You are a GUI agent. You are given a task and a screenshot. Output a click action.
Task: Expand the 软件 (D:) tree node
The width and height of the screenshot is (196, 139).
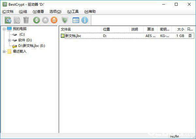click(x=9, y=40)
